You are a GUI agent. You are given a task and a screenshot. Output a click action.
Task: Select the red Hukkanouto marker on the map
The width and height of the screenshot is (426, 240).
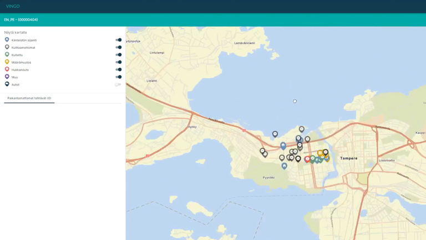click(x=307, y=159)
